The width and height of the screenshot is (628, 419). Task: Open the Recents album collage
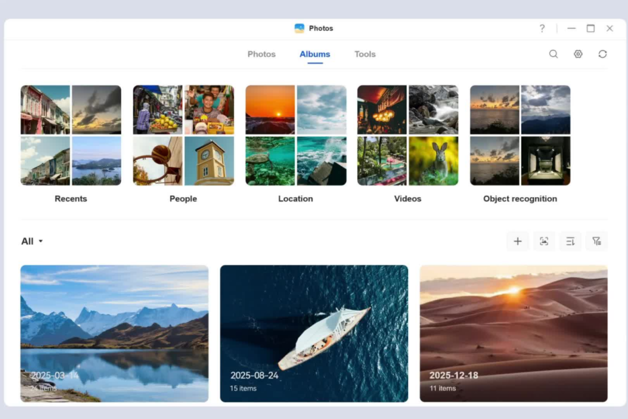coord(71,135)
